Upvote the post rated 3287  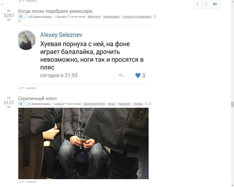coord(9,11)
